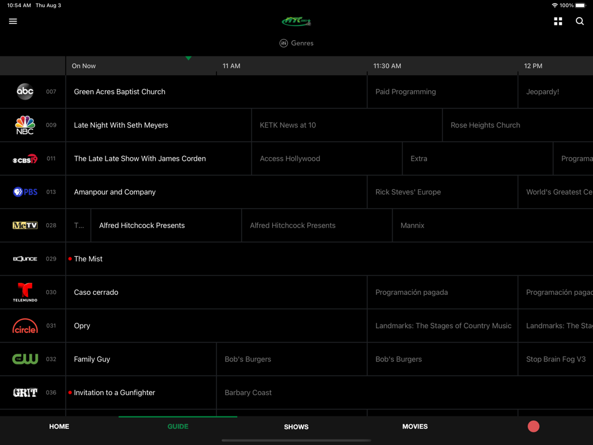Image resolution: width=593 pixels, height=445 pixels.
Task: Select the MeTV channel logo
Action: pyautogui.click(x=25, y=225)
